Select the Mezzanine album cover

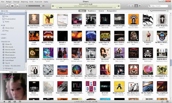click(x=148, y=19)
